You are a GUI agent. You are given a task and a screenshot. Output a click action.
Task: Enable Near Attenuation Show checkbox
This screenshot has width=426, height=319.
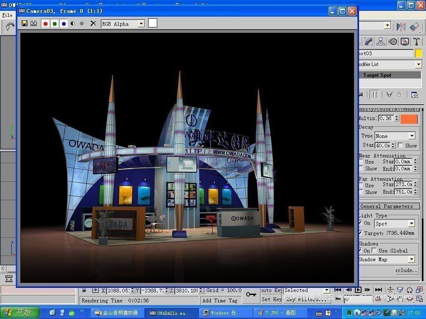click(361, 169)
